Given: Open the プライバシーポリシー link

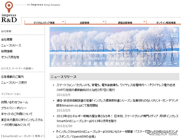Looking at the screenshot, I should (14, 108).
